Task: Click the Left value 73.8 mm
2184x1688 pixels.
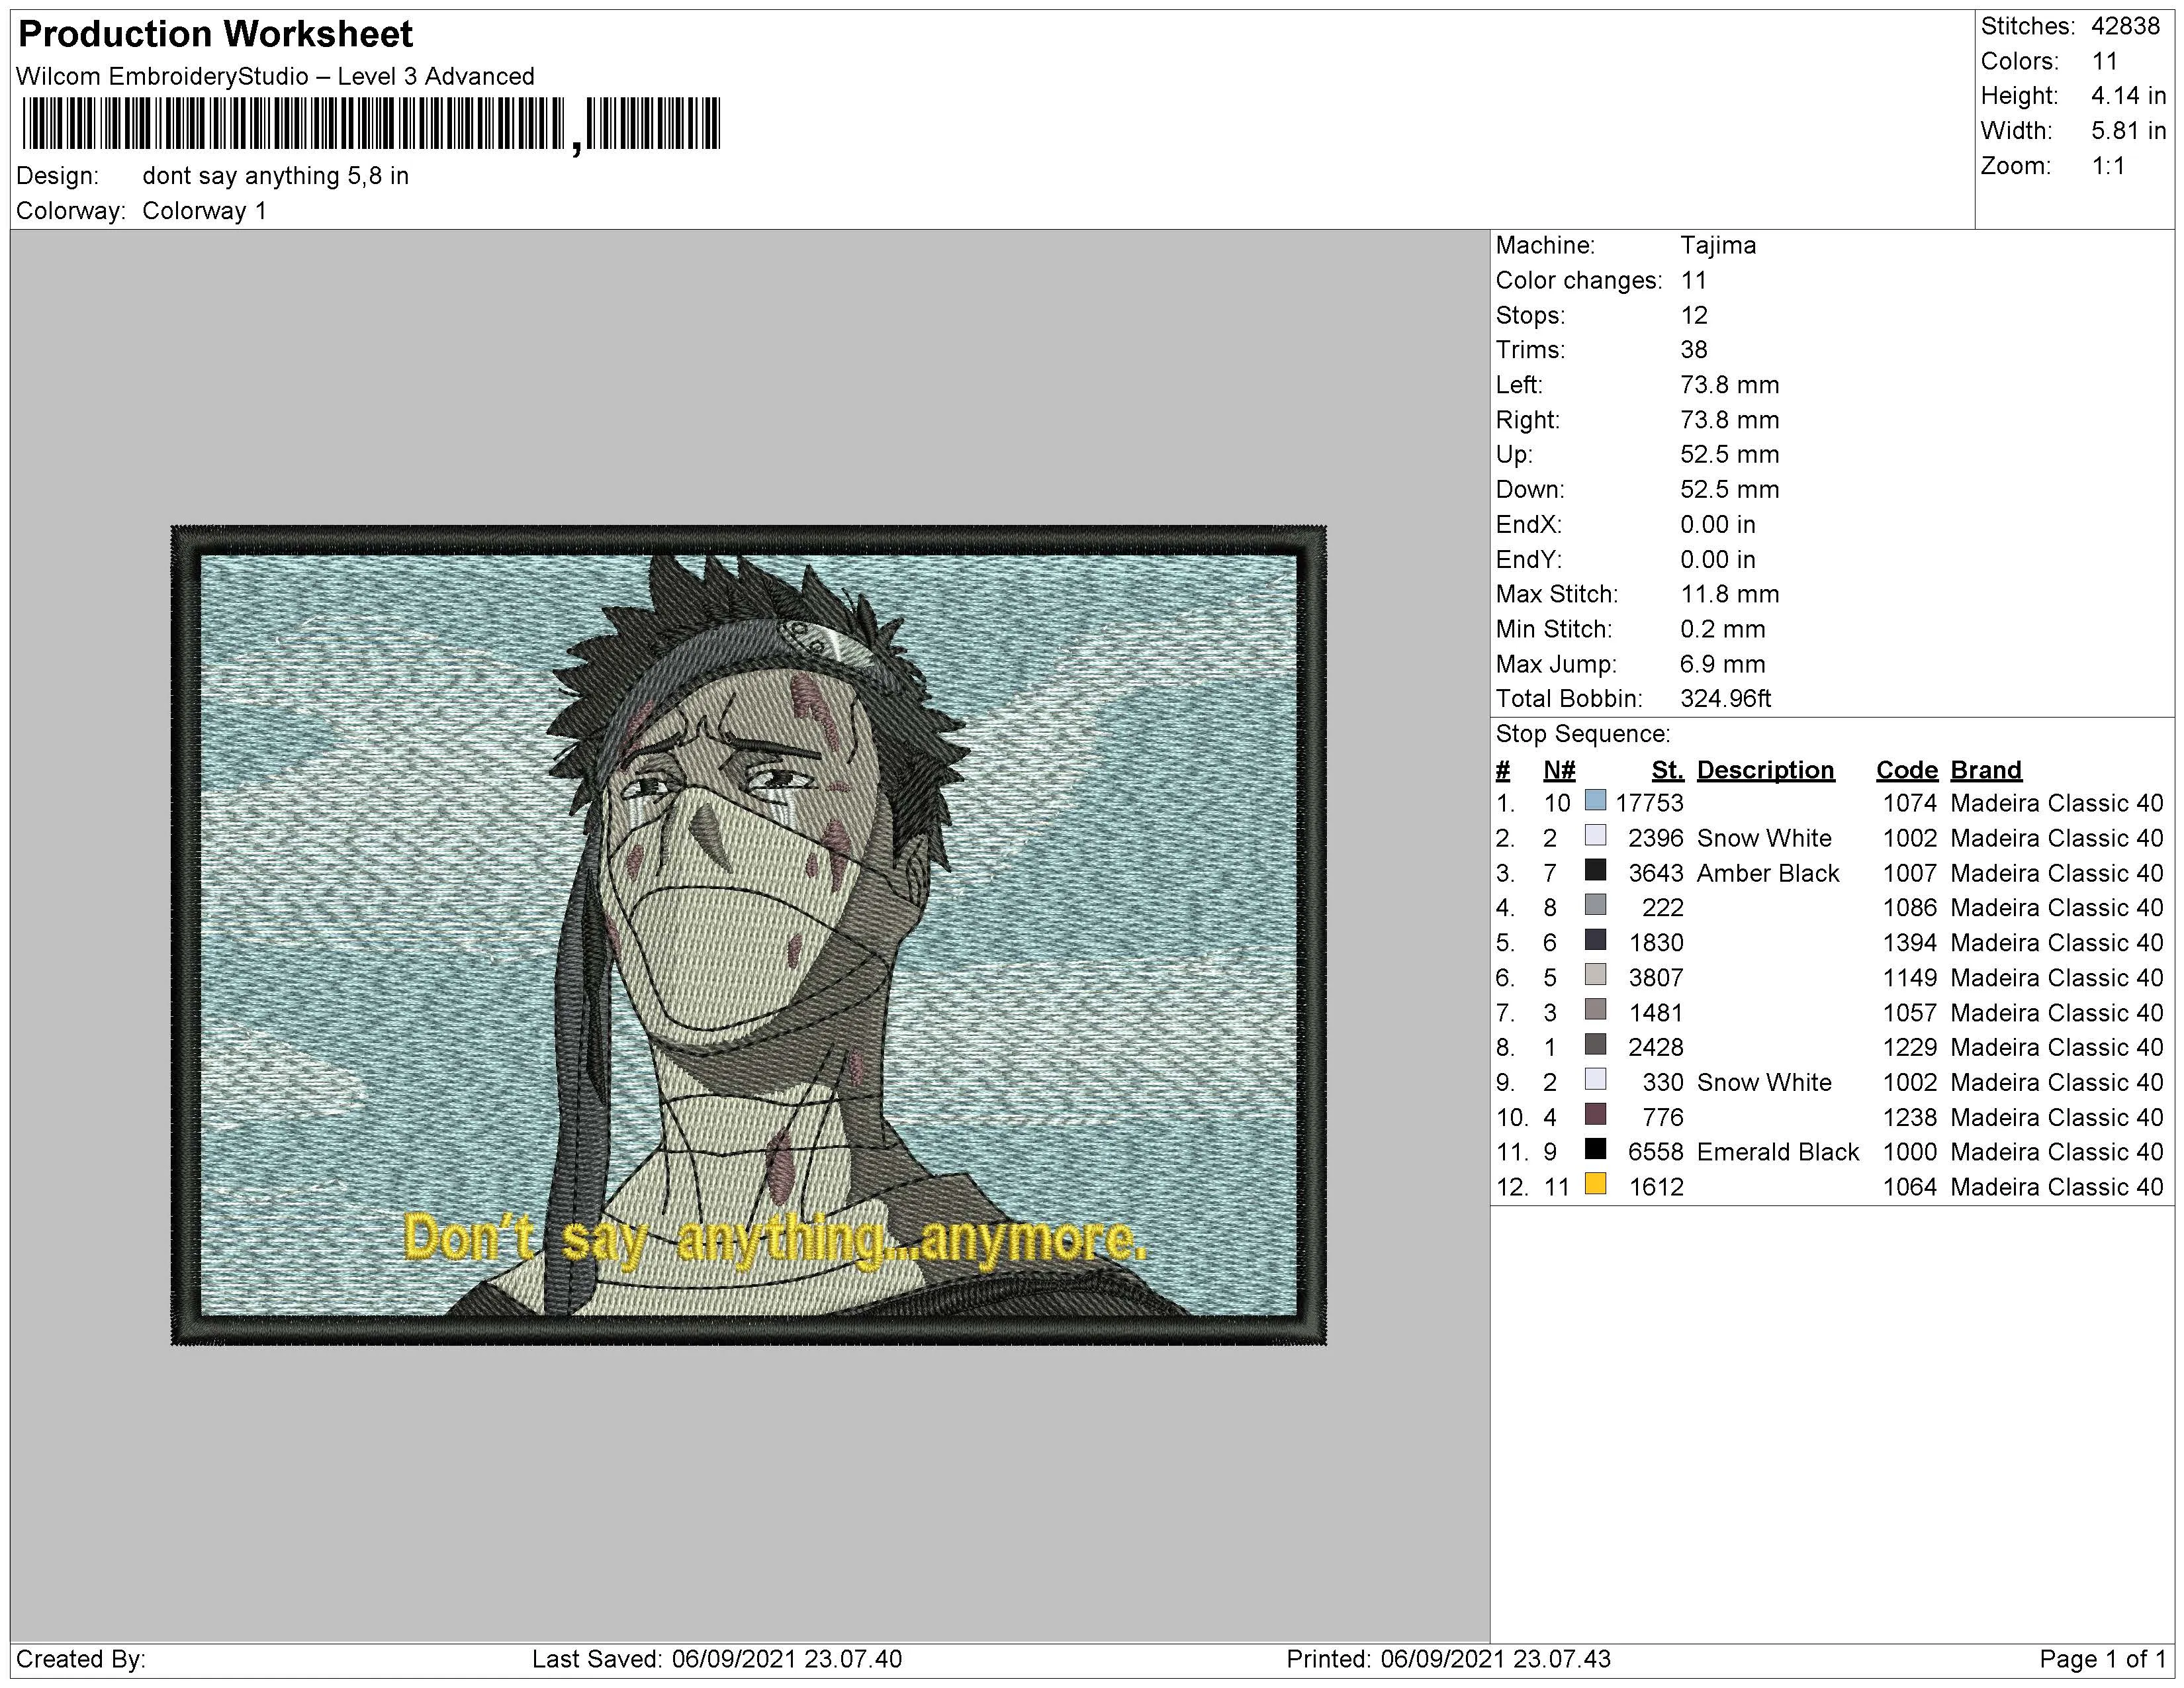Action: [1729, 385]
